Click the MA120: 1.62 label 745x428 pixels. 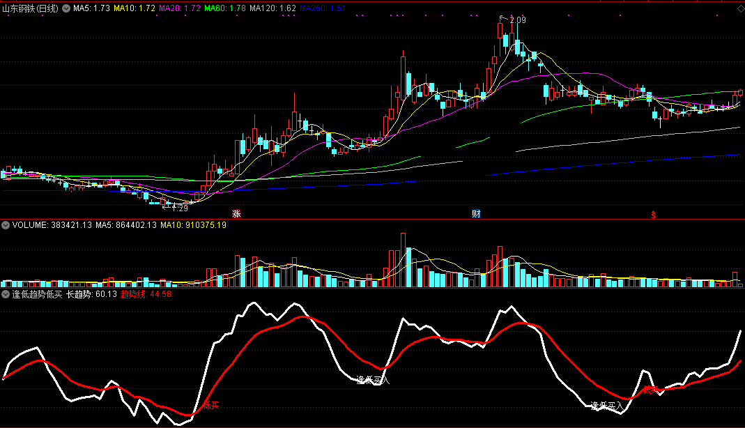(x=272, y=8)
